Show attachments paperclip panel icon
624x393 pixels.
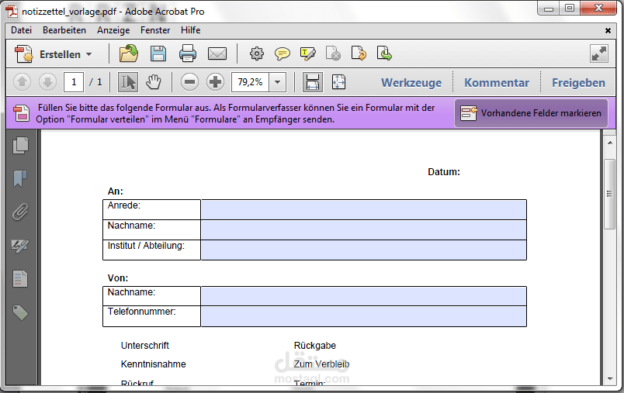20,212
